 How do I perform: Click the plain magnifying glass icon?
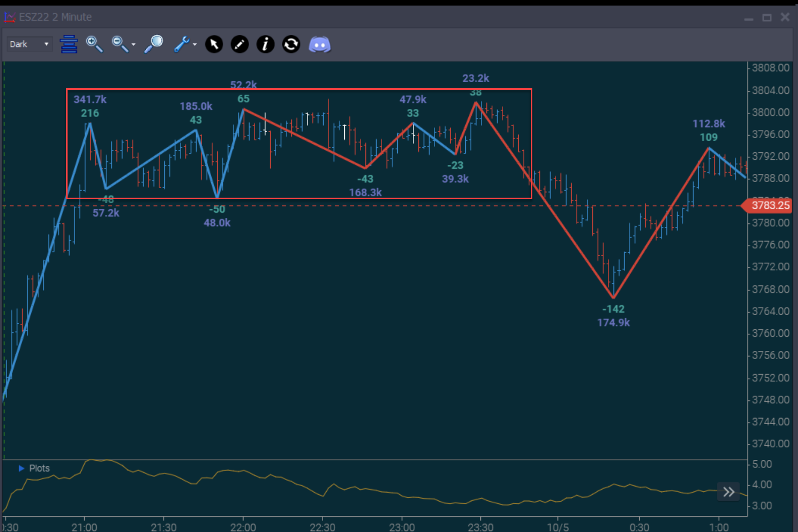pos(154,44)
